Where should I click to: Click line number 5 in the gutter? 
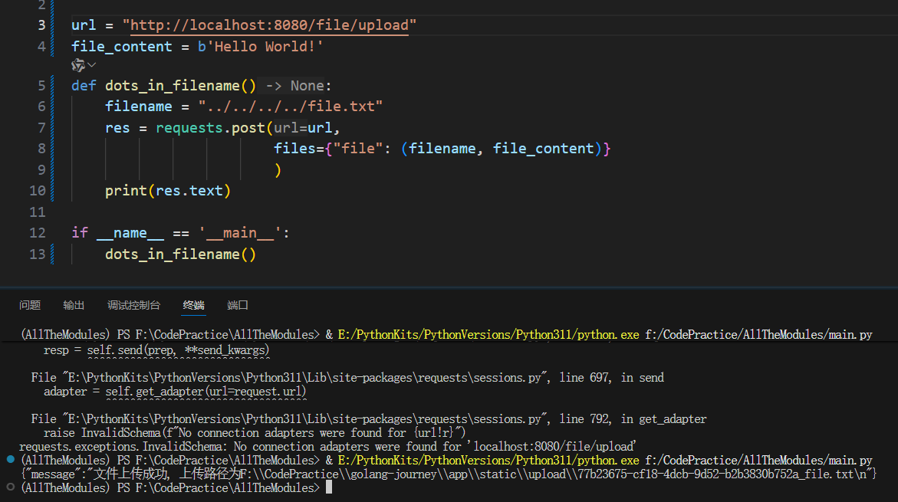click(x=41, y=85)
